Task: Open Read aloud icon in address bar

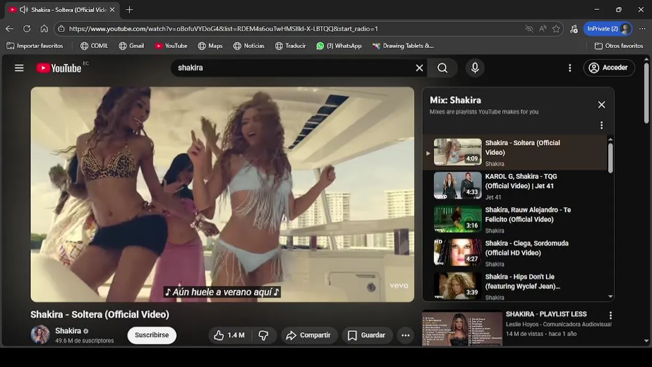Action: coord(543,29)
